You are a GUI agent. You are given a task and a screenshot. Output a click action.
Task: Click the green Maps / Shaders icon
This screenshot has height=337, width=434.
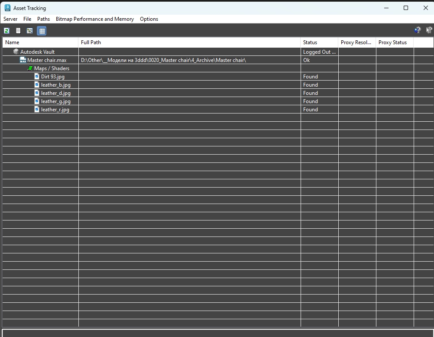click(x=30, y=68)
